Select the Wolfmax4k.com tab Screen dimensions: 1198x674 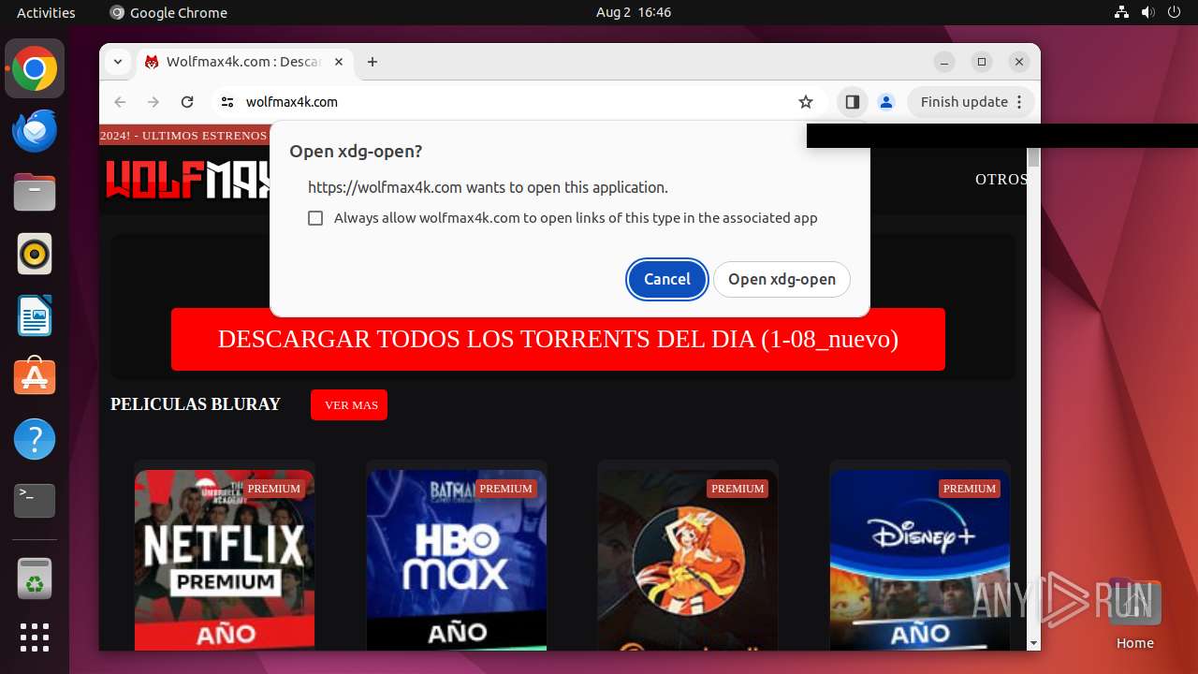[243, 62]
